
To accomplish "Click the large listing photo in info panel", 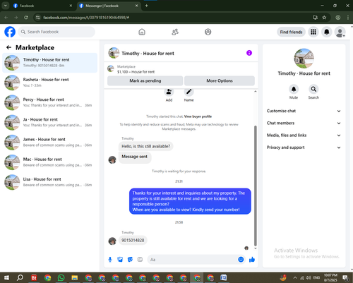I will [304, 59].
